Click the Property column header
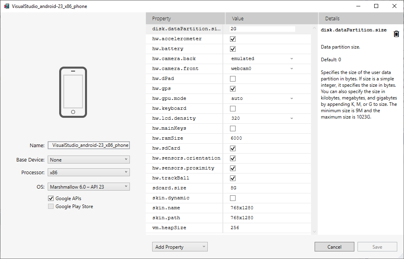 coord(185,19)
